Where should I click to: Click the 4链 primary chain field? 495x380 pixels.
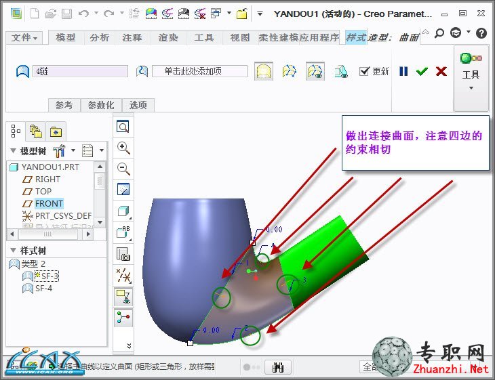tap(80, 71)
